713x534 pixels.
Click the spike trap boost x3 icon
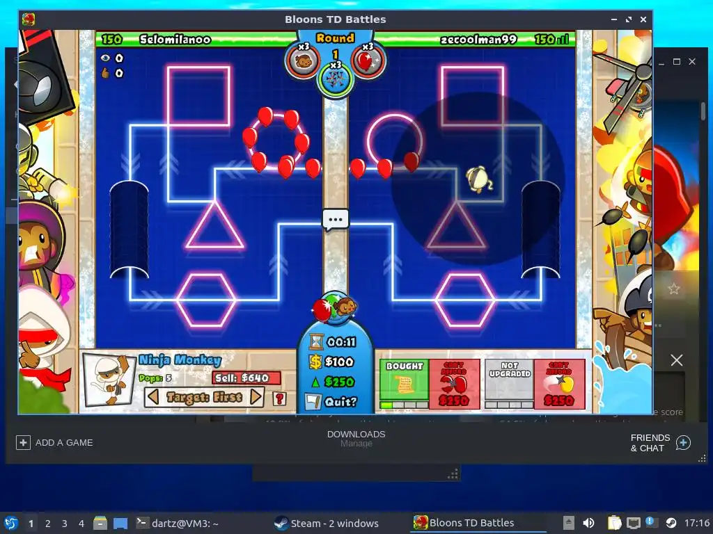tap(336, 79)
